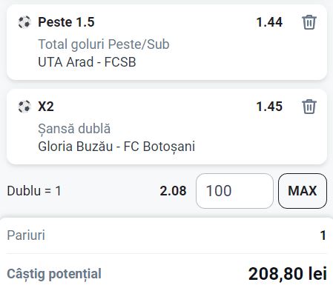
Task: Click the Pariuri count value 1
Action: pyautogui.click(x=323, y=235)
